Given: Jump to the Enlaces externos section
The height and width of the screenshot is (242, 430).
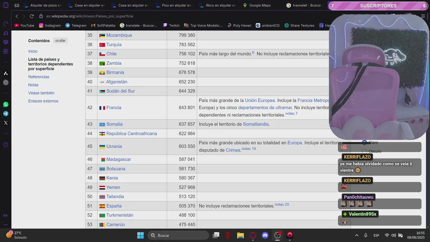Looking at the screenshot, I should click(43, 101).
